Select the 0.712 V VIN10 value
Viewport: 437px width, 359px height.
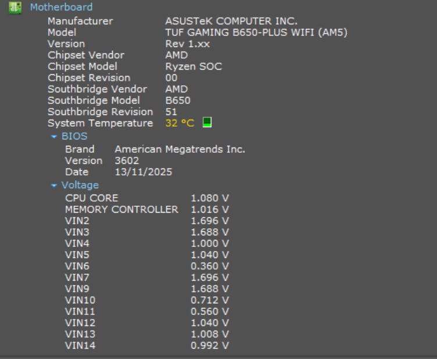click(x=210, y=300)
